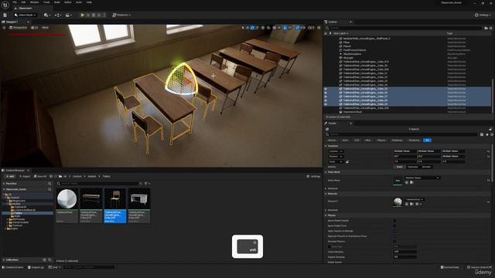The image size is (495, 278).
Task: Toggle the Simulate Physics checkbox
Action: pyautogui.click(x=394, y=242)
